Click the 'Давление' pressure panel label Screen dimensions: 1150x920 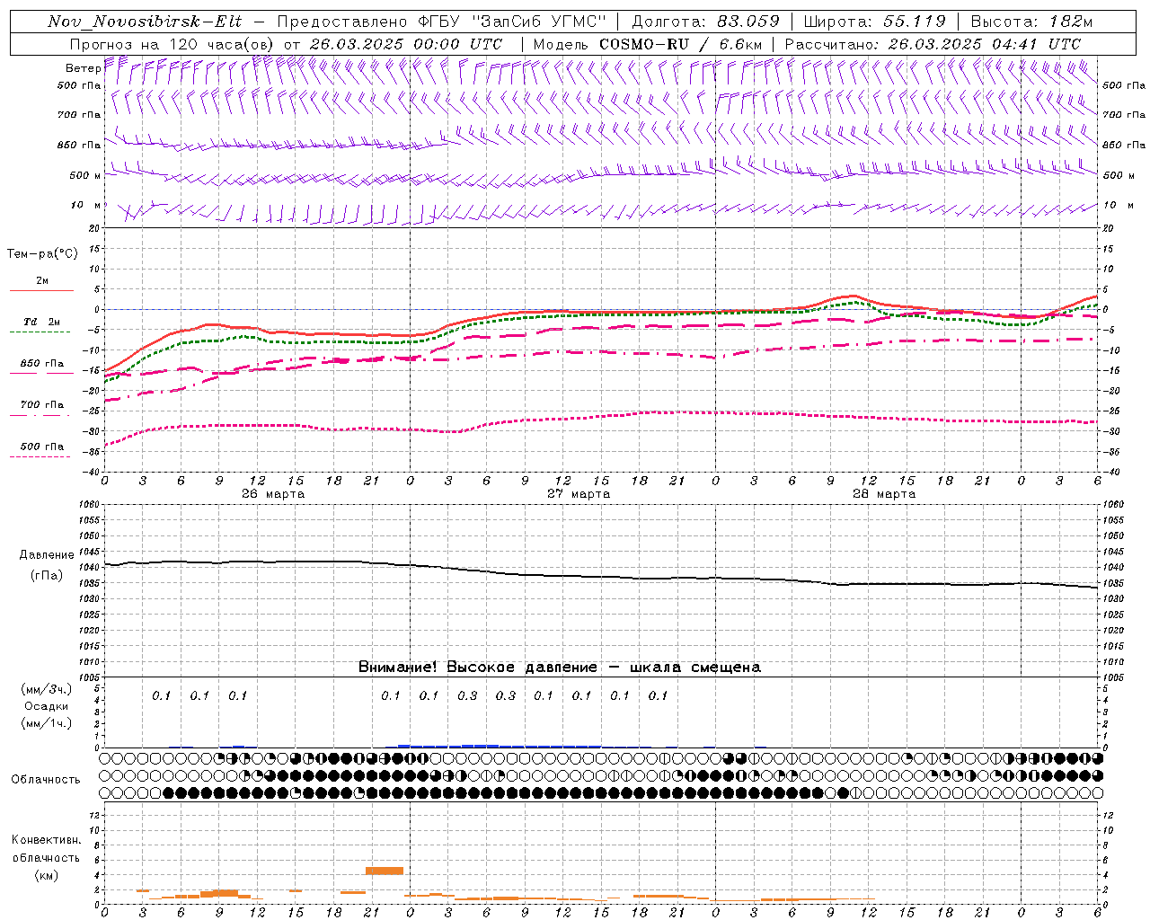46,555
